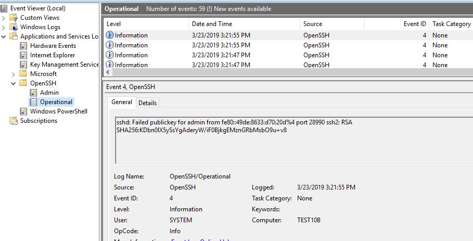
Task: Collapse Applications and Services Logs node
Action: pos(4,37)
